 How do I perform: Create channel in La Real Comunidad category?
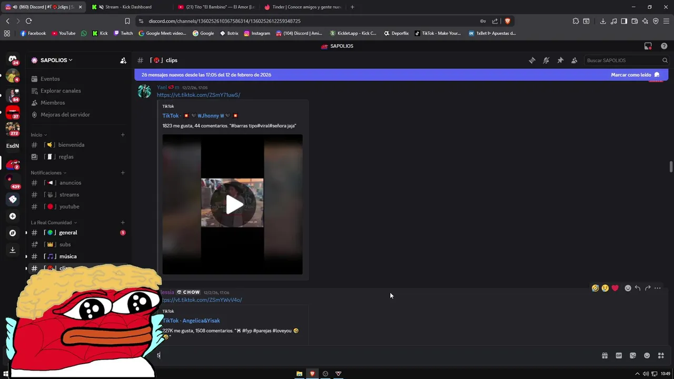(123, 223)
